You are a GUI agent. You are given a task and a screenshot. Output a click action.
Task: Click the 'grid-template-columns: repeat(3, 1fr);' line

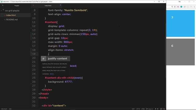pyautogui.click(x=73, y=30)
